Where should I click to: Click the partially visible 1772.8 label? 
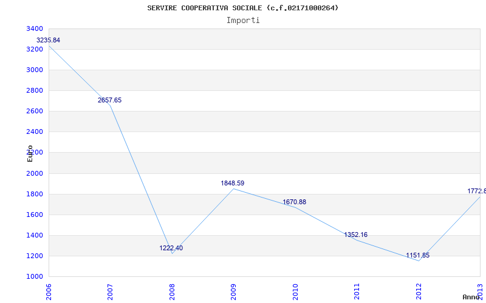pos(477,191)
